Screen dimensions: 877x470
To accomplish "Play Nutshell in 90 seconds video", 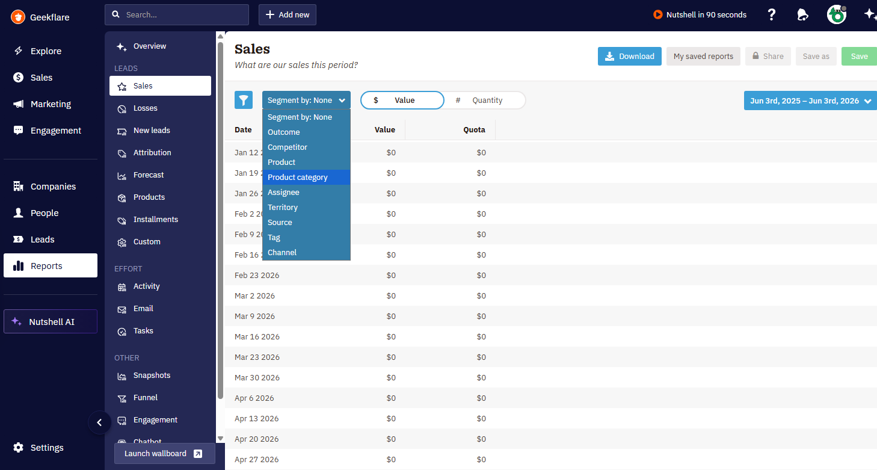I will [700, 14].
